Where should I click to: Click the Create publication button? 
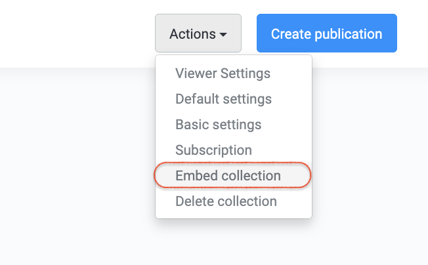(x=326, y=33)
